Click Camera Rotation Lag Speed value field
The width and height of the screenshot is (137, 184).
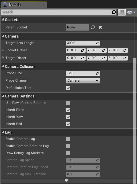point(83,167)
